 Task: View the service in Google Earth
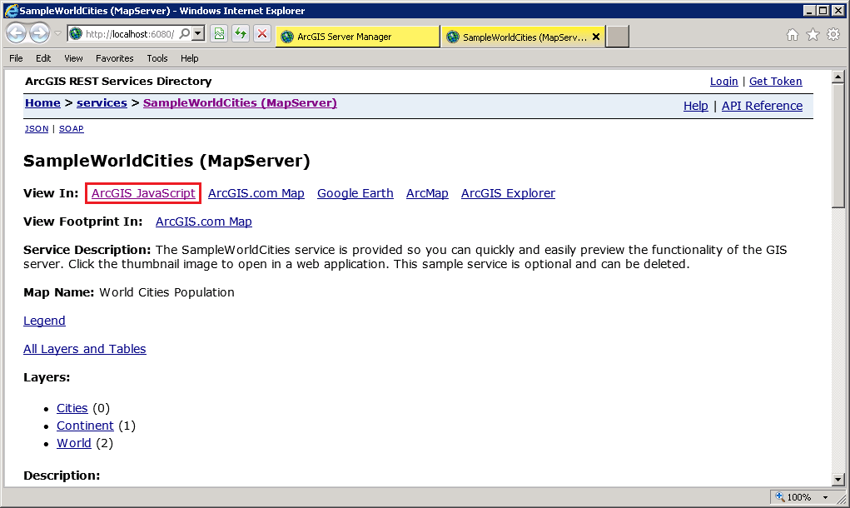(x=355, y=193)
